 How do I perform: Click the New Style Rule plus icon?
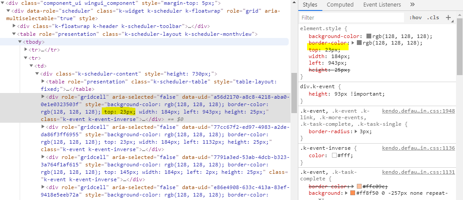tap(448, 17)
